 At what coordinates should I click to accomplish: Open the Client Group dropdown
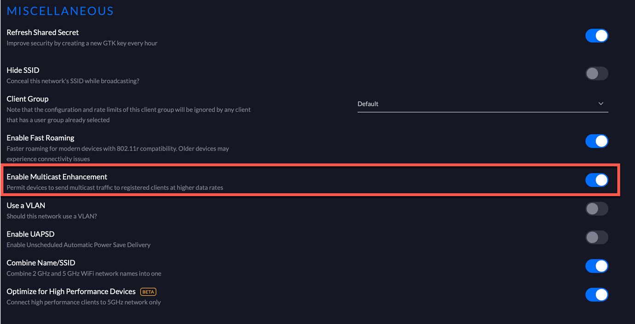(482, 104)
